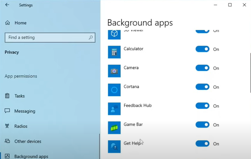Click the Background apps page title
Screen dimensions: 251x159
coord(140,23)
